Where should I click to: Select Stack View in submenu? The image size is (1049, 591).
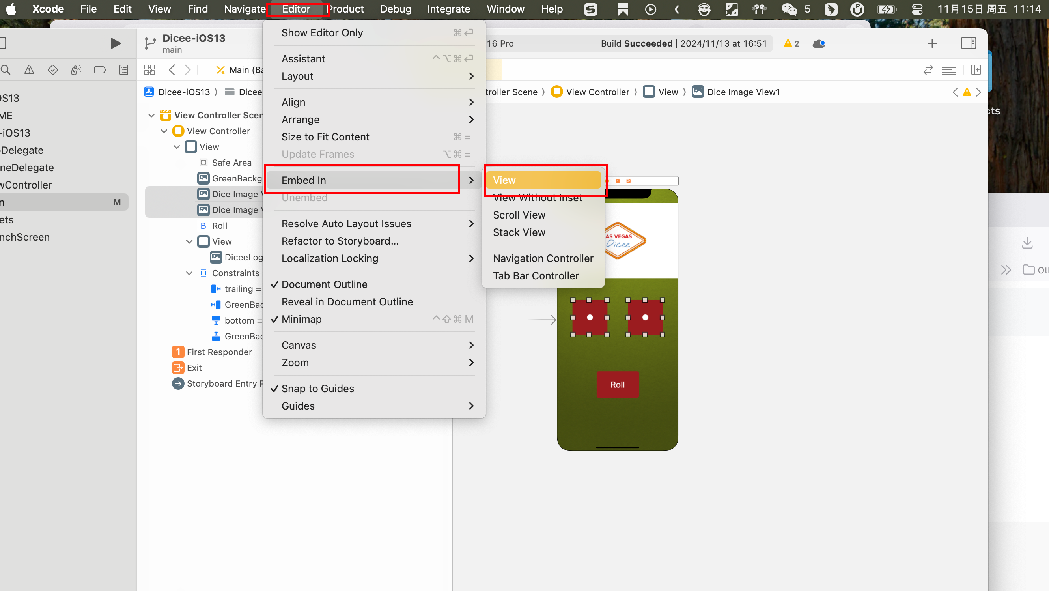click(x=543, y=232)
